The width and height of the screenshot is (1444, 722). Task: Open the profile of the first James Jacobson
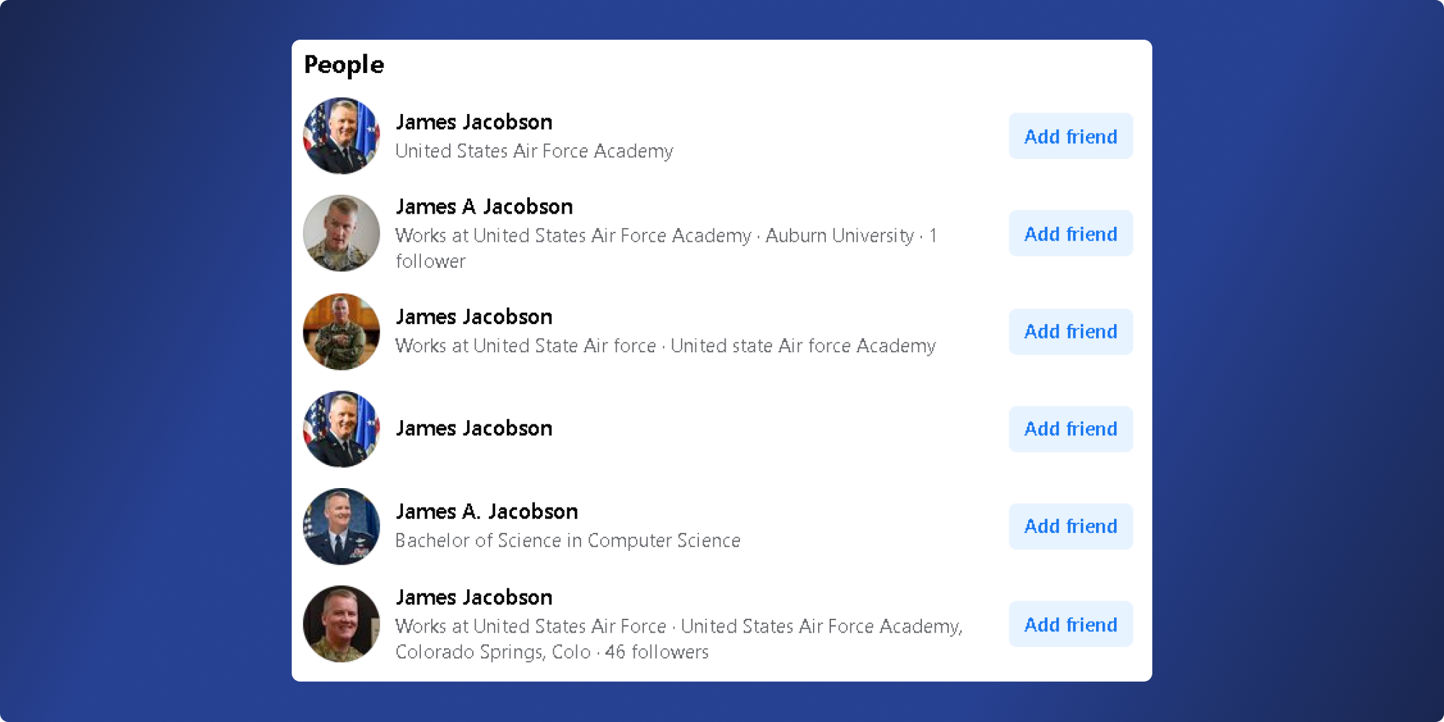pyautogui.click(x=474, y=122)
